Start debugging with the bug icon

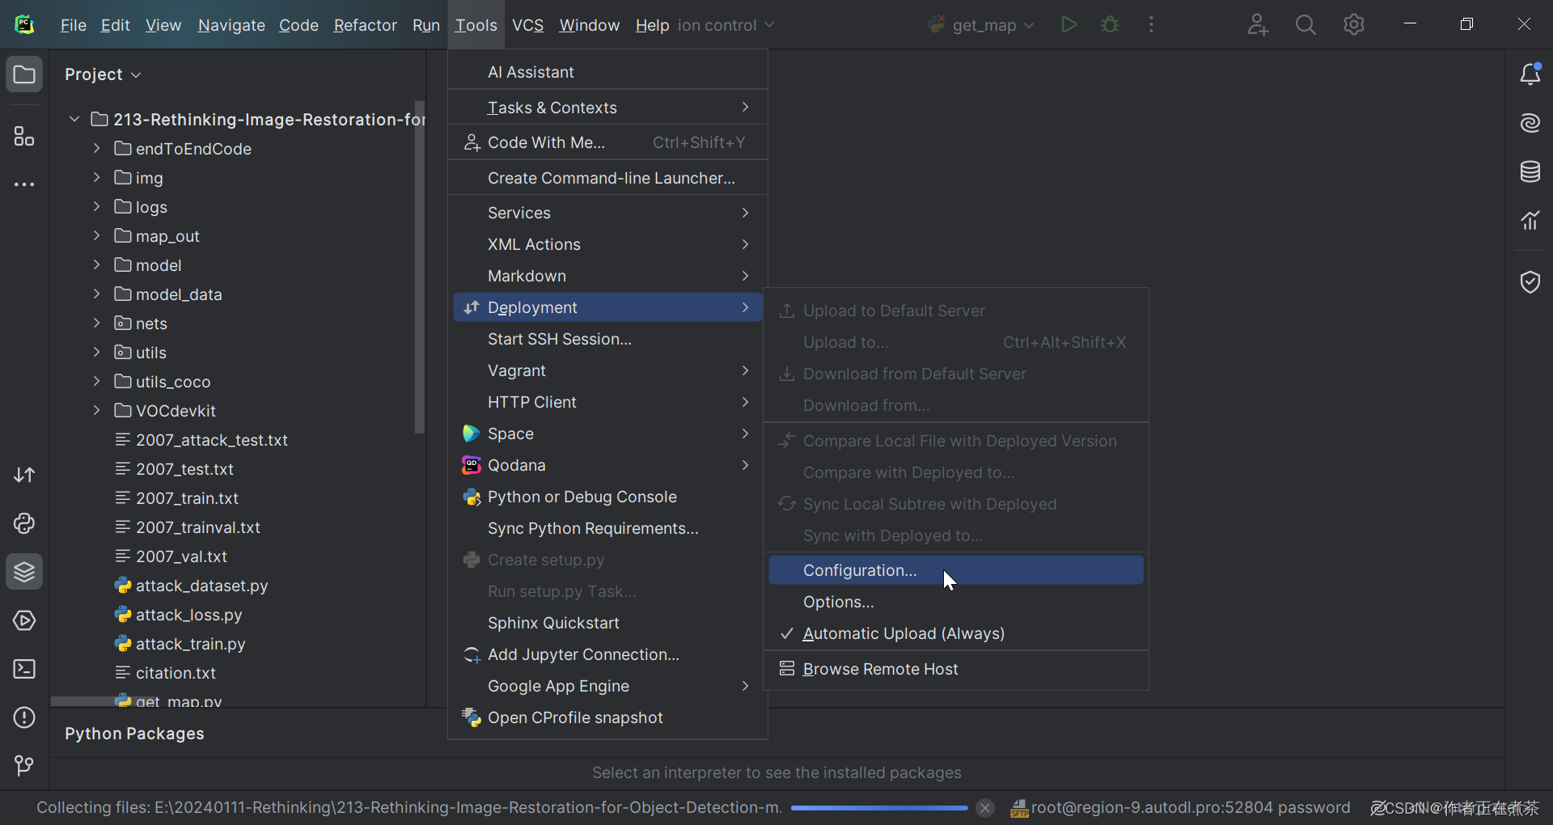point(1110,24)
